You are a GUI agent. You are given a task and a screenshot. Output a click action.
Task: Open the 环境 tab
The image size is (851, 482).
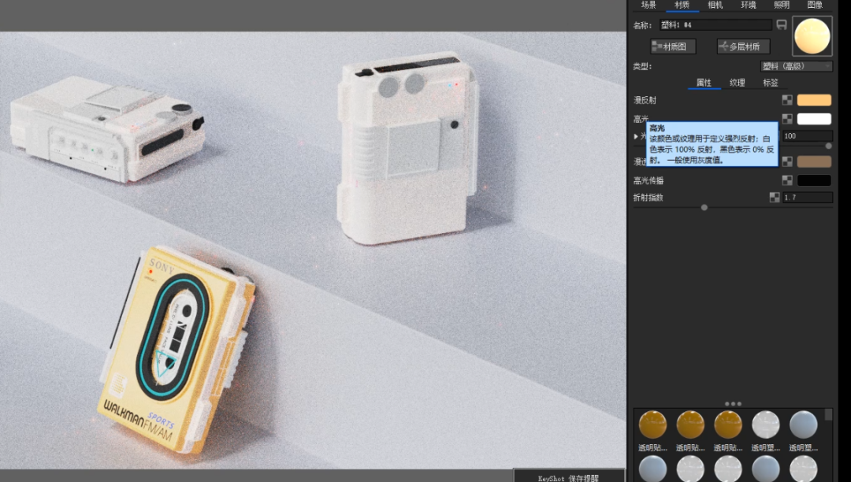(x=749, y=5)
